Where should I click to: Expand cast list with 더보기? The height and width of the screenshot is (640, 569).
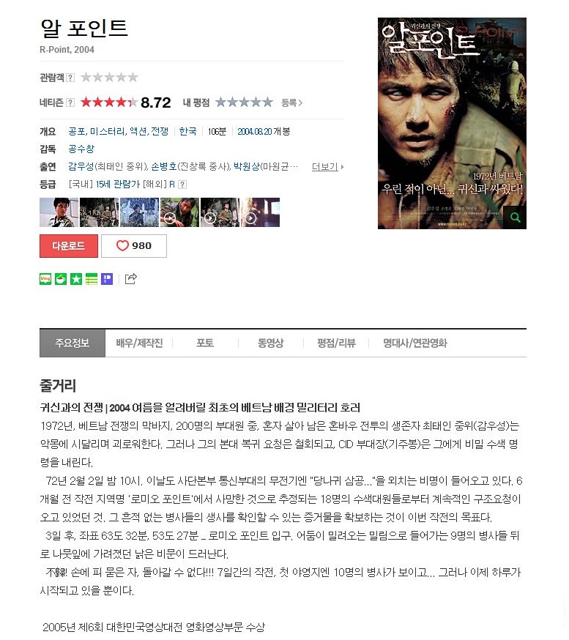pyautogui.click(x=328, y=166)
